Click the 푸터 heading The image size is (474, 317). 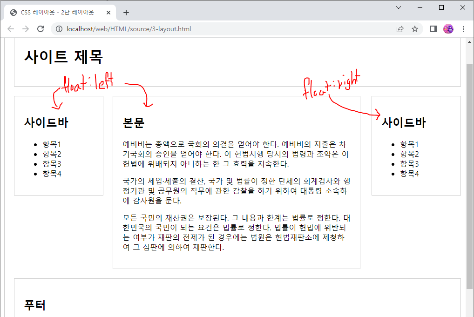point(35,305)
